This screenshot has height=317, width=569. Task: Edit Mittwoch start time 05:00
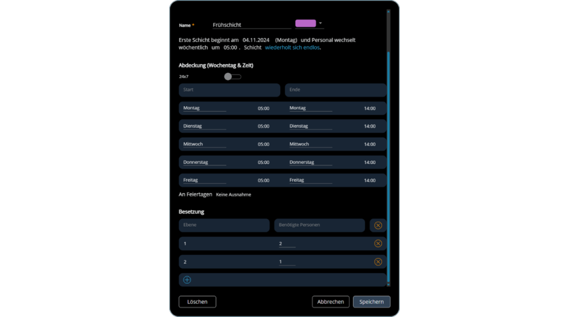pos(263,144)
